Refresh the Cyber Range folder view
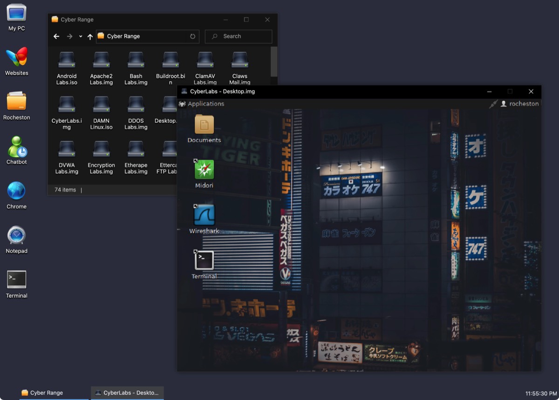Screen dimensions: 559x400 pyautogui.click(x=192, y=36)
